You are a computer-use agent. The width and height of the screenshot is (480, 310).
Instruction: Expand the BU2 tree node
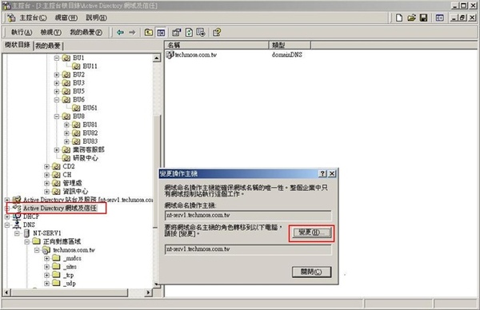(57, 74)
